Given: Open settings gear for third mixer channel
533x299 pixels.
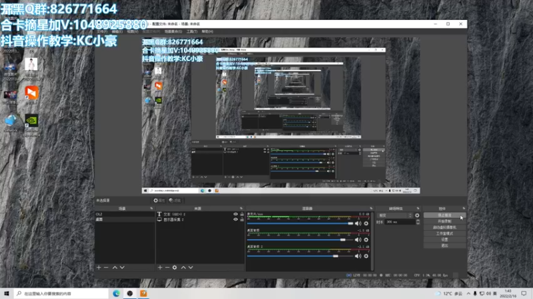Looking at the screenshot, I should [366, 256].
